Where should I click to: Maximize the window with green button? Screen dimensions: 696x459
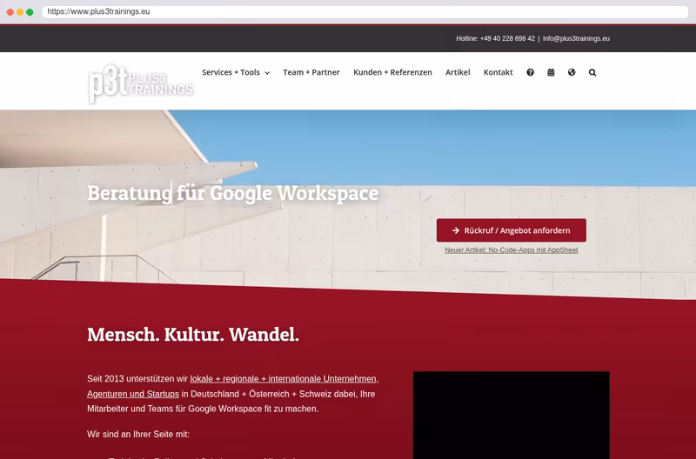pos(30,12)
